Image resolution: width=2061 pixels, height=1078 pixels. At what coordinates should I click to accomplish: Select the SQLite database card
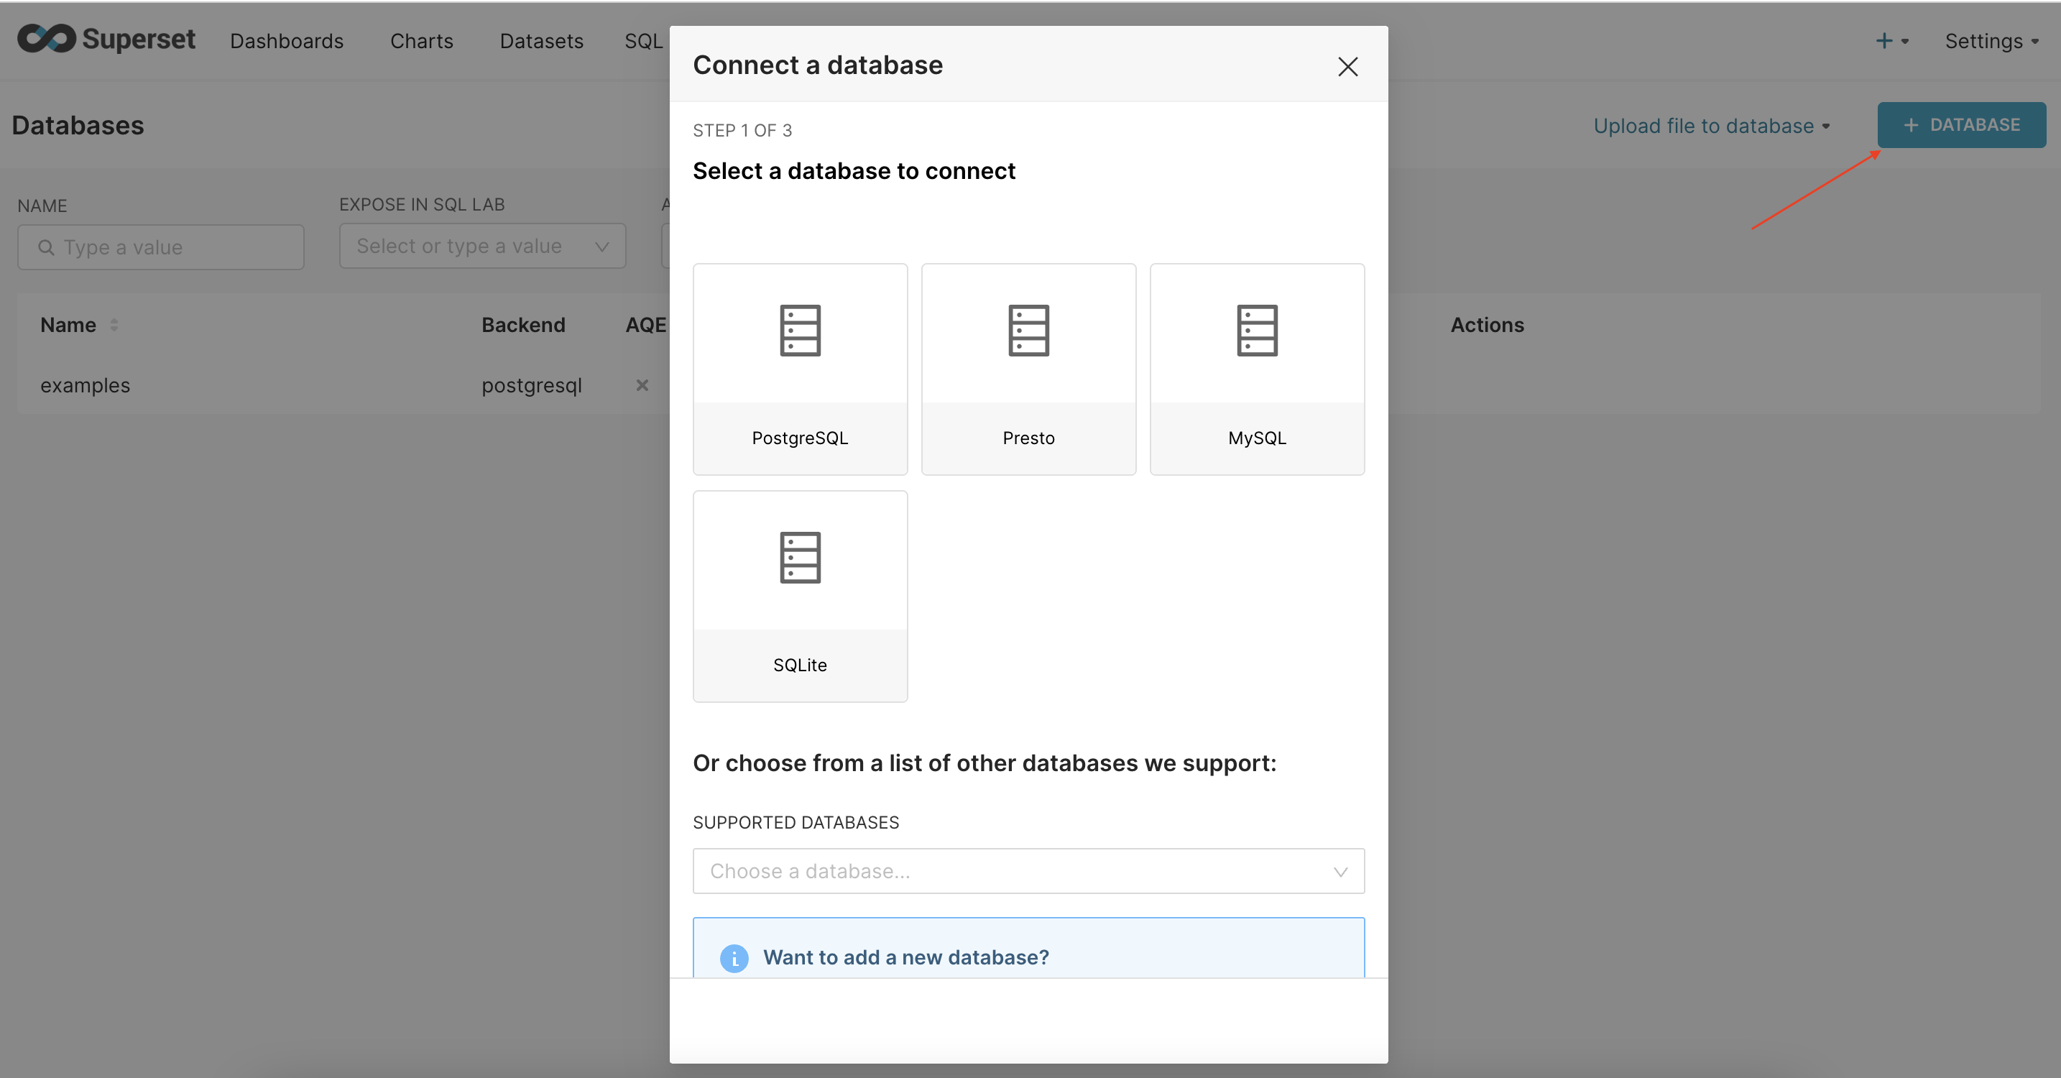799,597
